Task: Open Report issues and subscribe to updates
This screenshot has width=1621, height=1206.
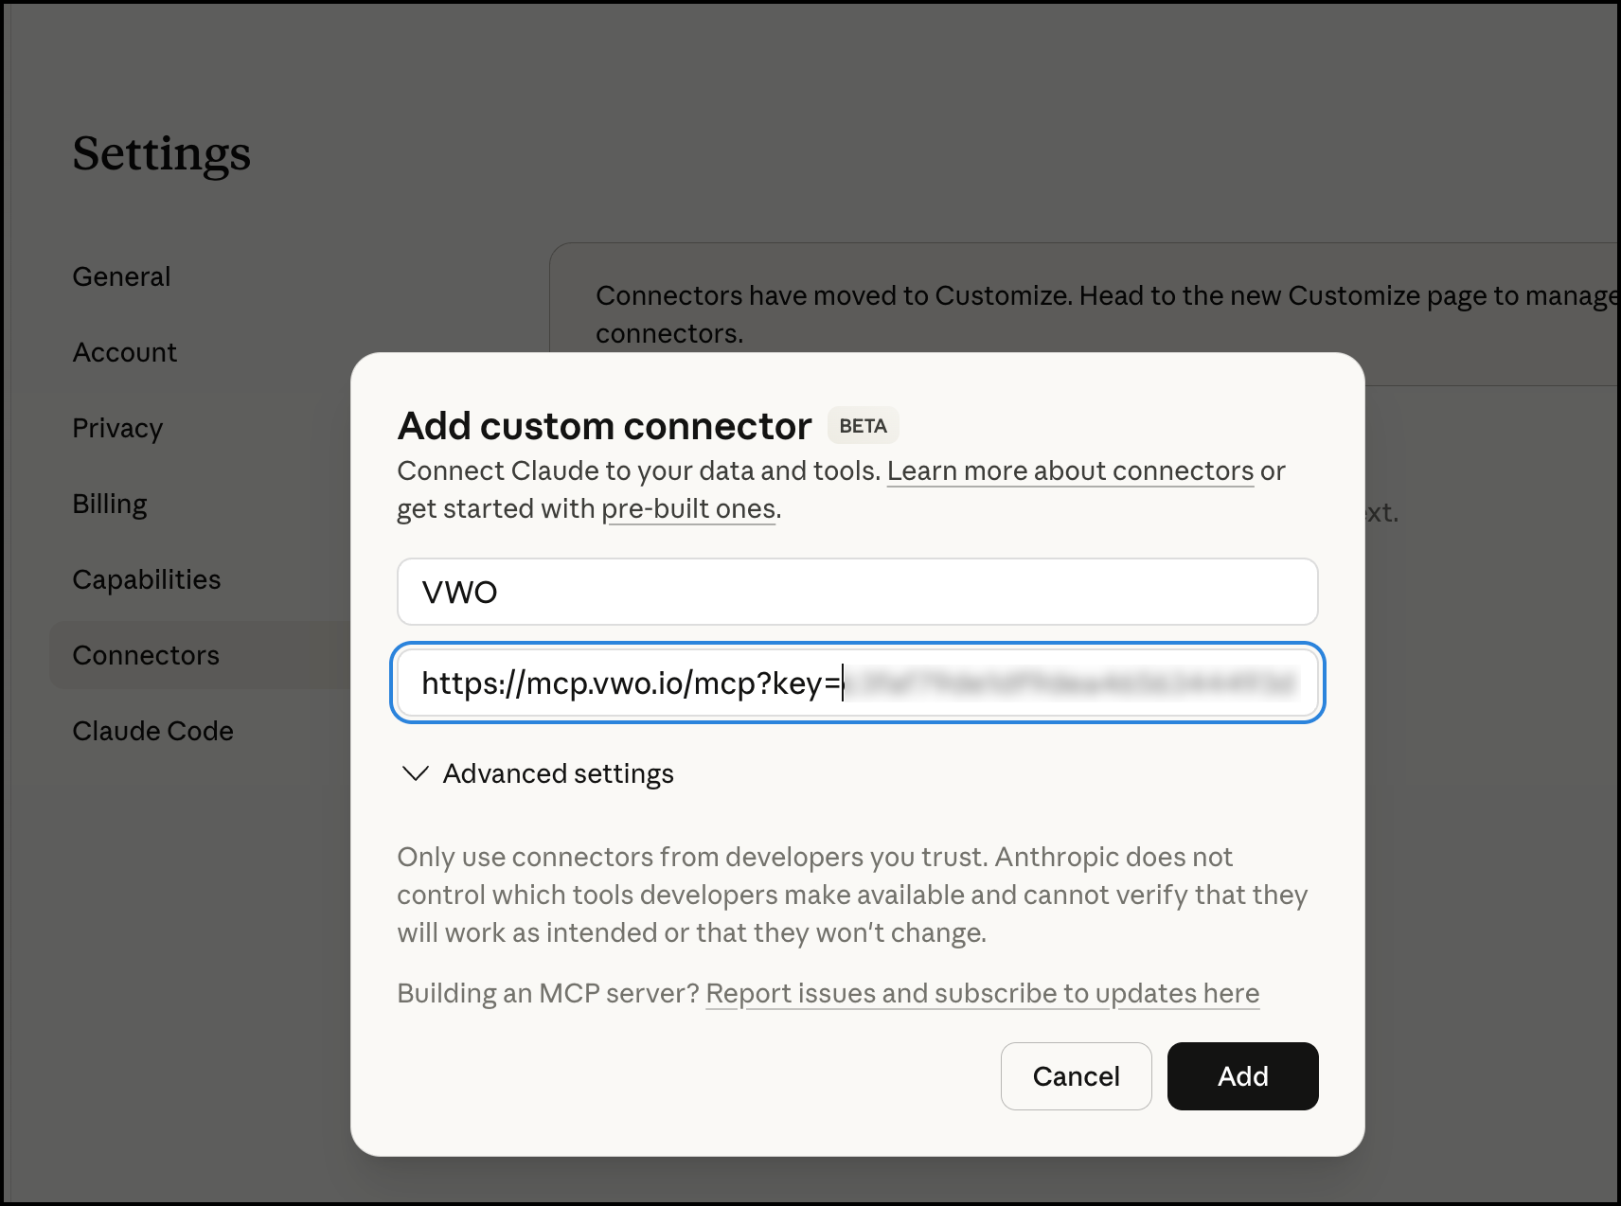Action: [x=983, y=993]
